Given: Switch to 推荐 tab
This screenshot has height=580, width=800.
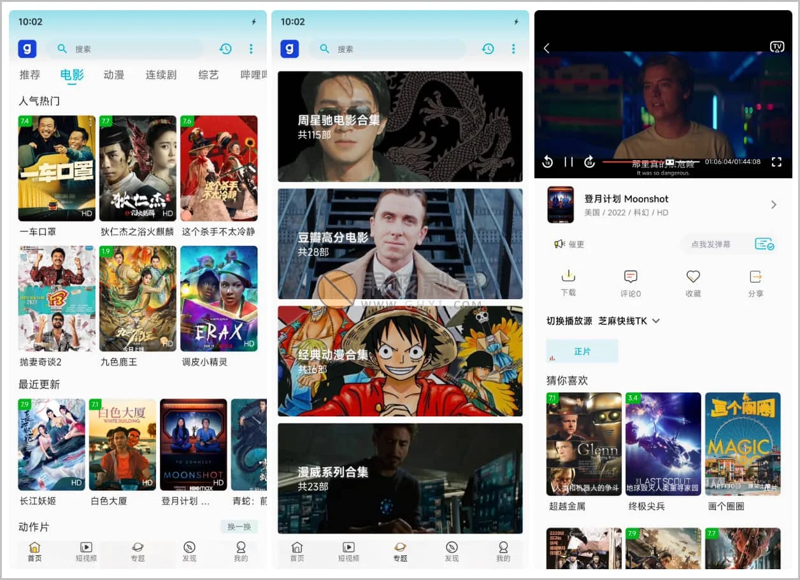Looking at the screenshot, I should point(30,75).
